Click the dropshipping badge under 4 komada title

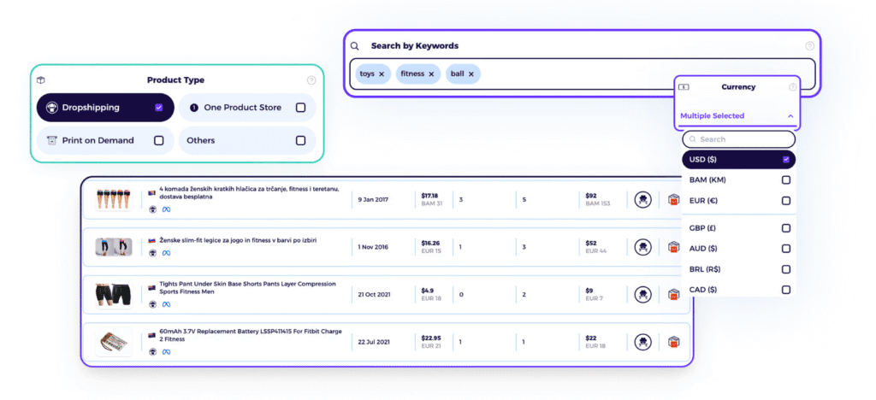point(152,209)
